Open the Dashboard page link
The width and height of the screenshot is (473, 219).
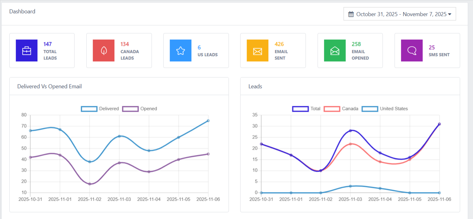22,11
